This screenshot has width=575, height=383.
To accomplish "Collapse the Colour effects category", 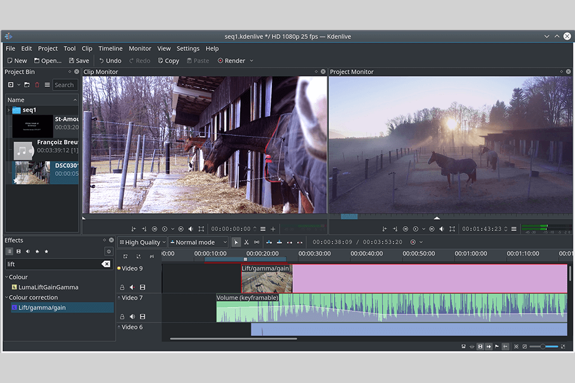I will click(7, 277).
